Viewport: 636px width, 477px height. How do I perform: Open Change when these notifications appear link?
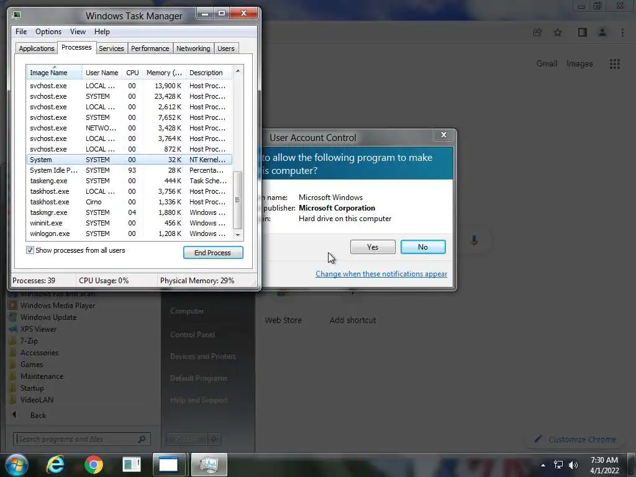pyautogui.click(x=381, y=274)
